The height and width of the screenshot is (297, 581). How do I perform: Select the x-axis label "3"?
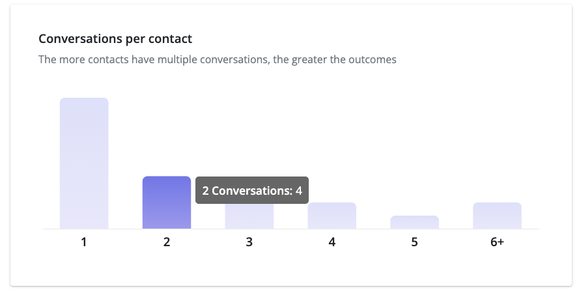249,242
